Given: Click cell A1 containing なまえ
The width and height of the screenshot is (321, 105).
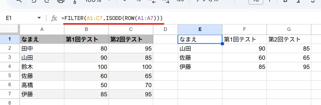Looking at the screenshot, I should coord(42,39).
